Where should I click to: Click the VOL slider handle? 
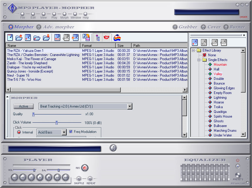point(34,170)
